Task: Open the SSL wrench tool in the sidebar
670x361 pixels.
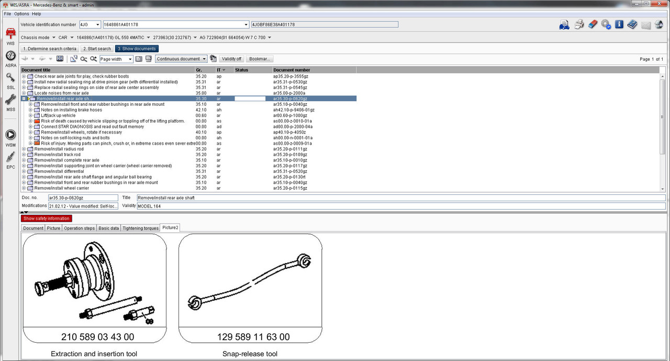Action: click(x=10, y=80)
